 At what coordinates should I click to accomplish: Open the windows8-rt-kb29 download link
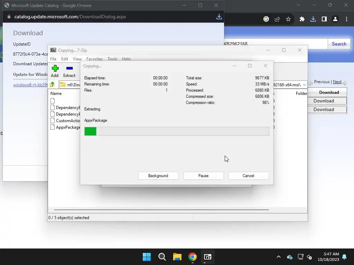pos(30,85)
